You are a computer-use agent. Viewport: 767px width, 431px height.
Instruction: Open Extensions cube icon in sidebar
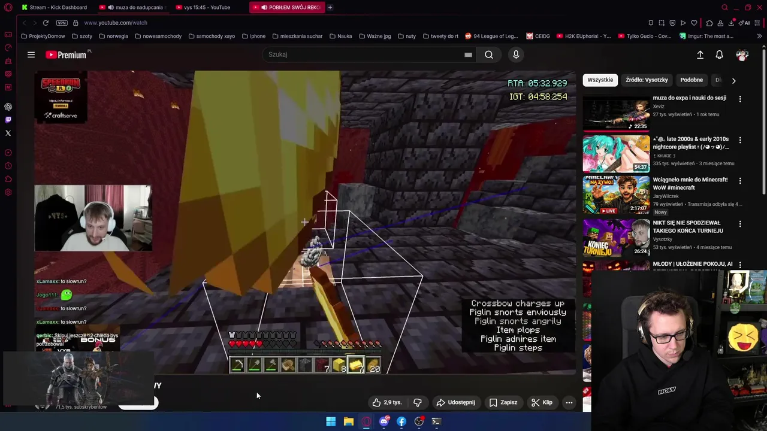[x=8, y=179]
